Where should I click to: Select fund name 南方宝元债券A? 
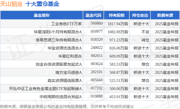[69, 72]
